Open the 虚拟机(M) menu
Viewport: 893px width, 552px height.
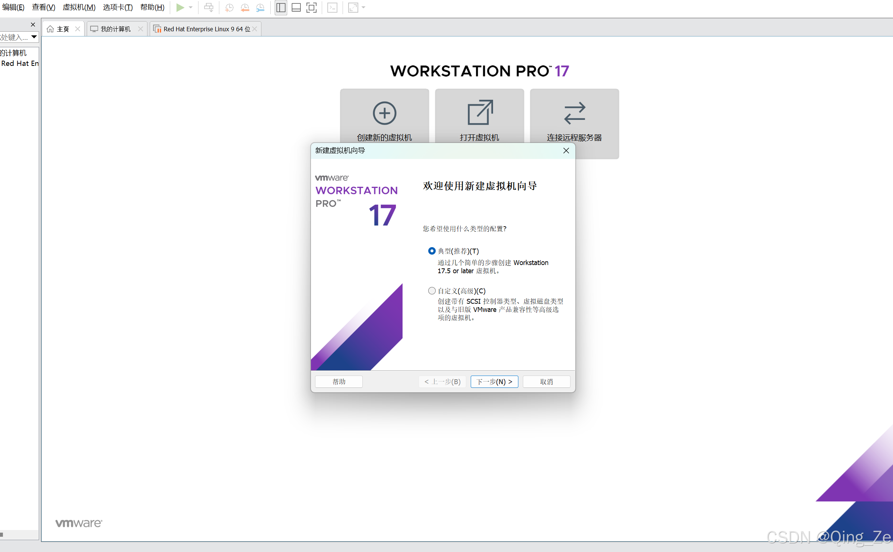click(x=79, y=7)
